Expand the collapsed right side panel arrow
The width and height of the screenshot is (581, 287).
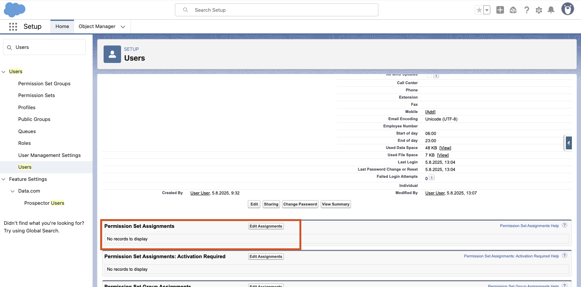click(x=568, y=143)
